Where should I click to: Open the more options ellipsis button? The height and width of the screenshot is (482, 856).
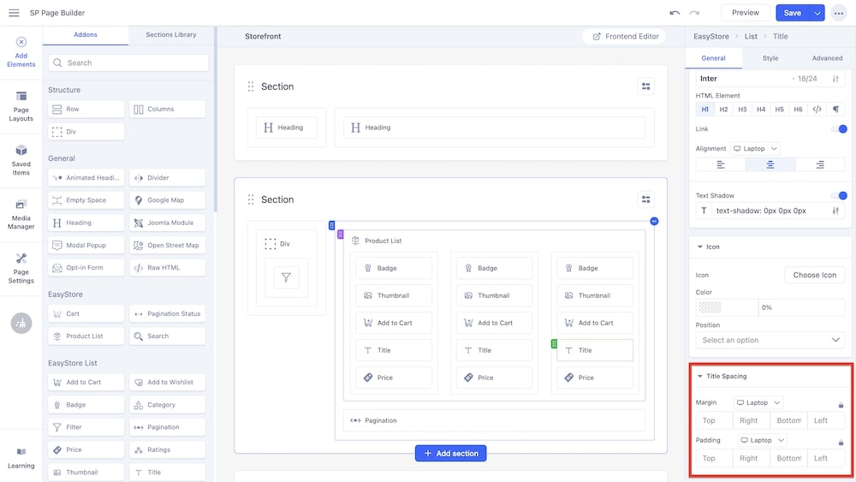(838, 13)
